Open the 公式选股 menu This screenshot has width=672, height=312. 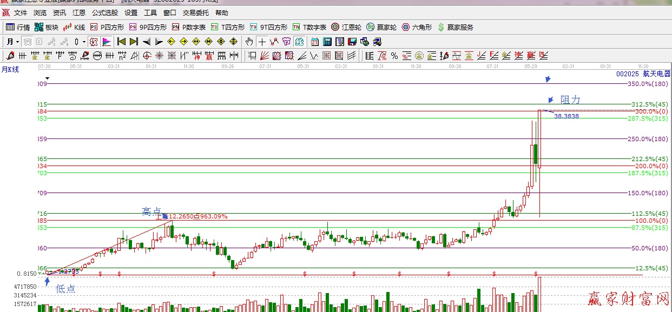click(x=105, y=12)
